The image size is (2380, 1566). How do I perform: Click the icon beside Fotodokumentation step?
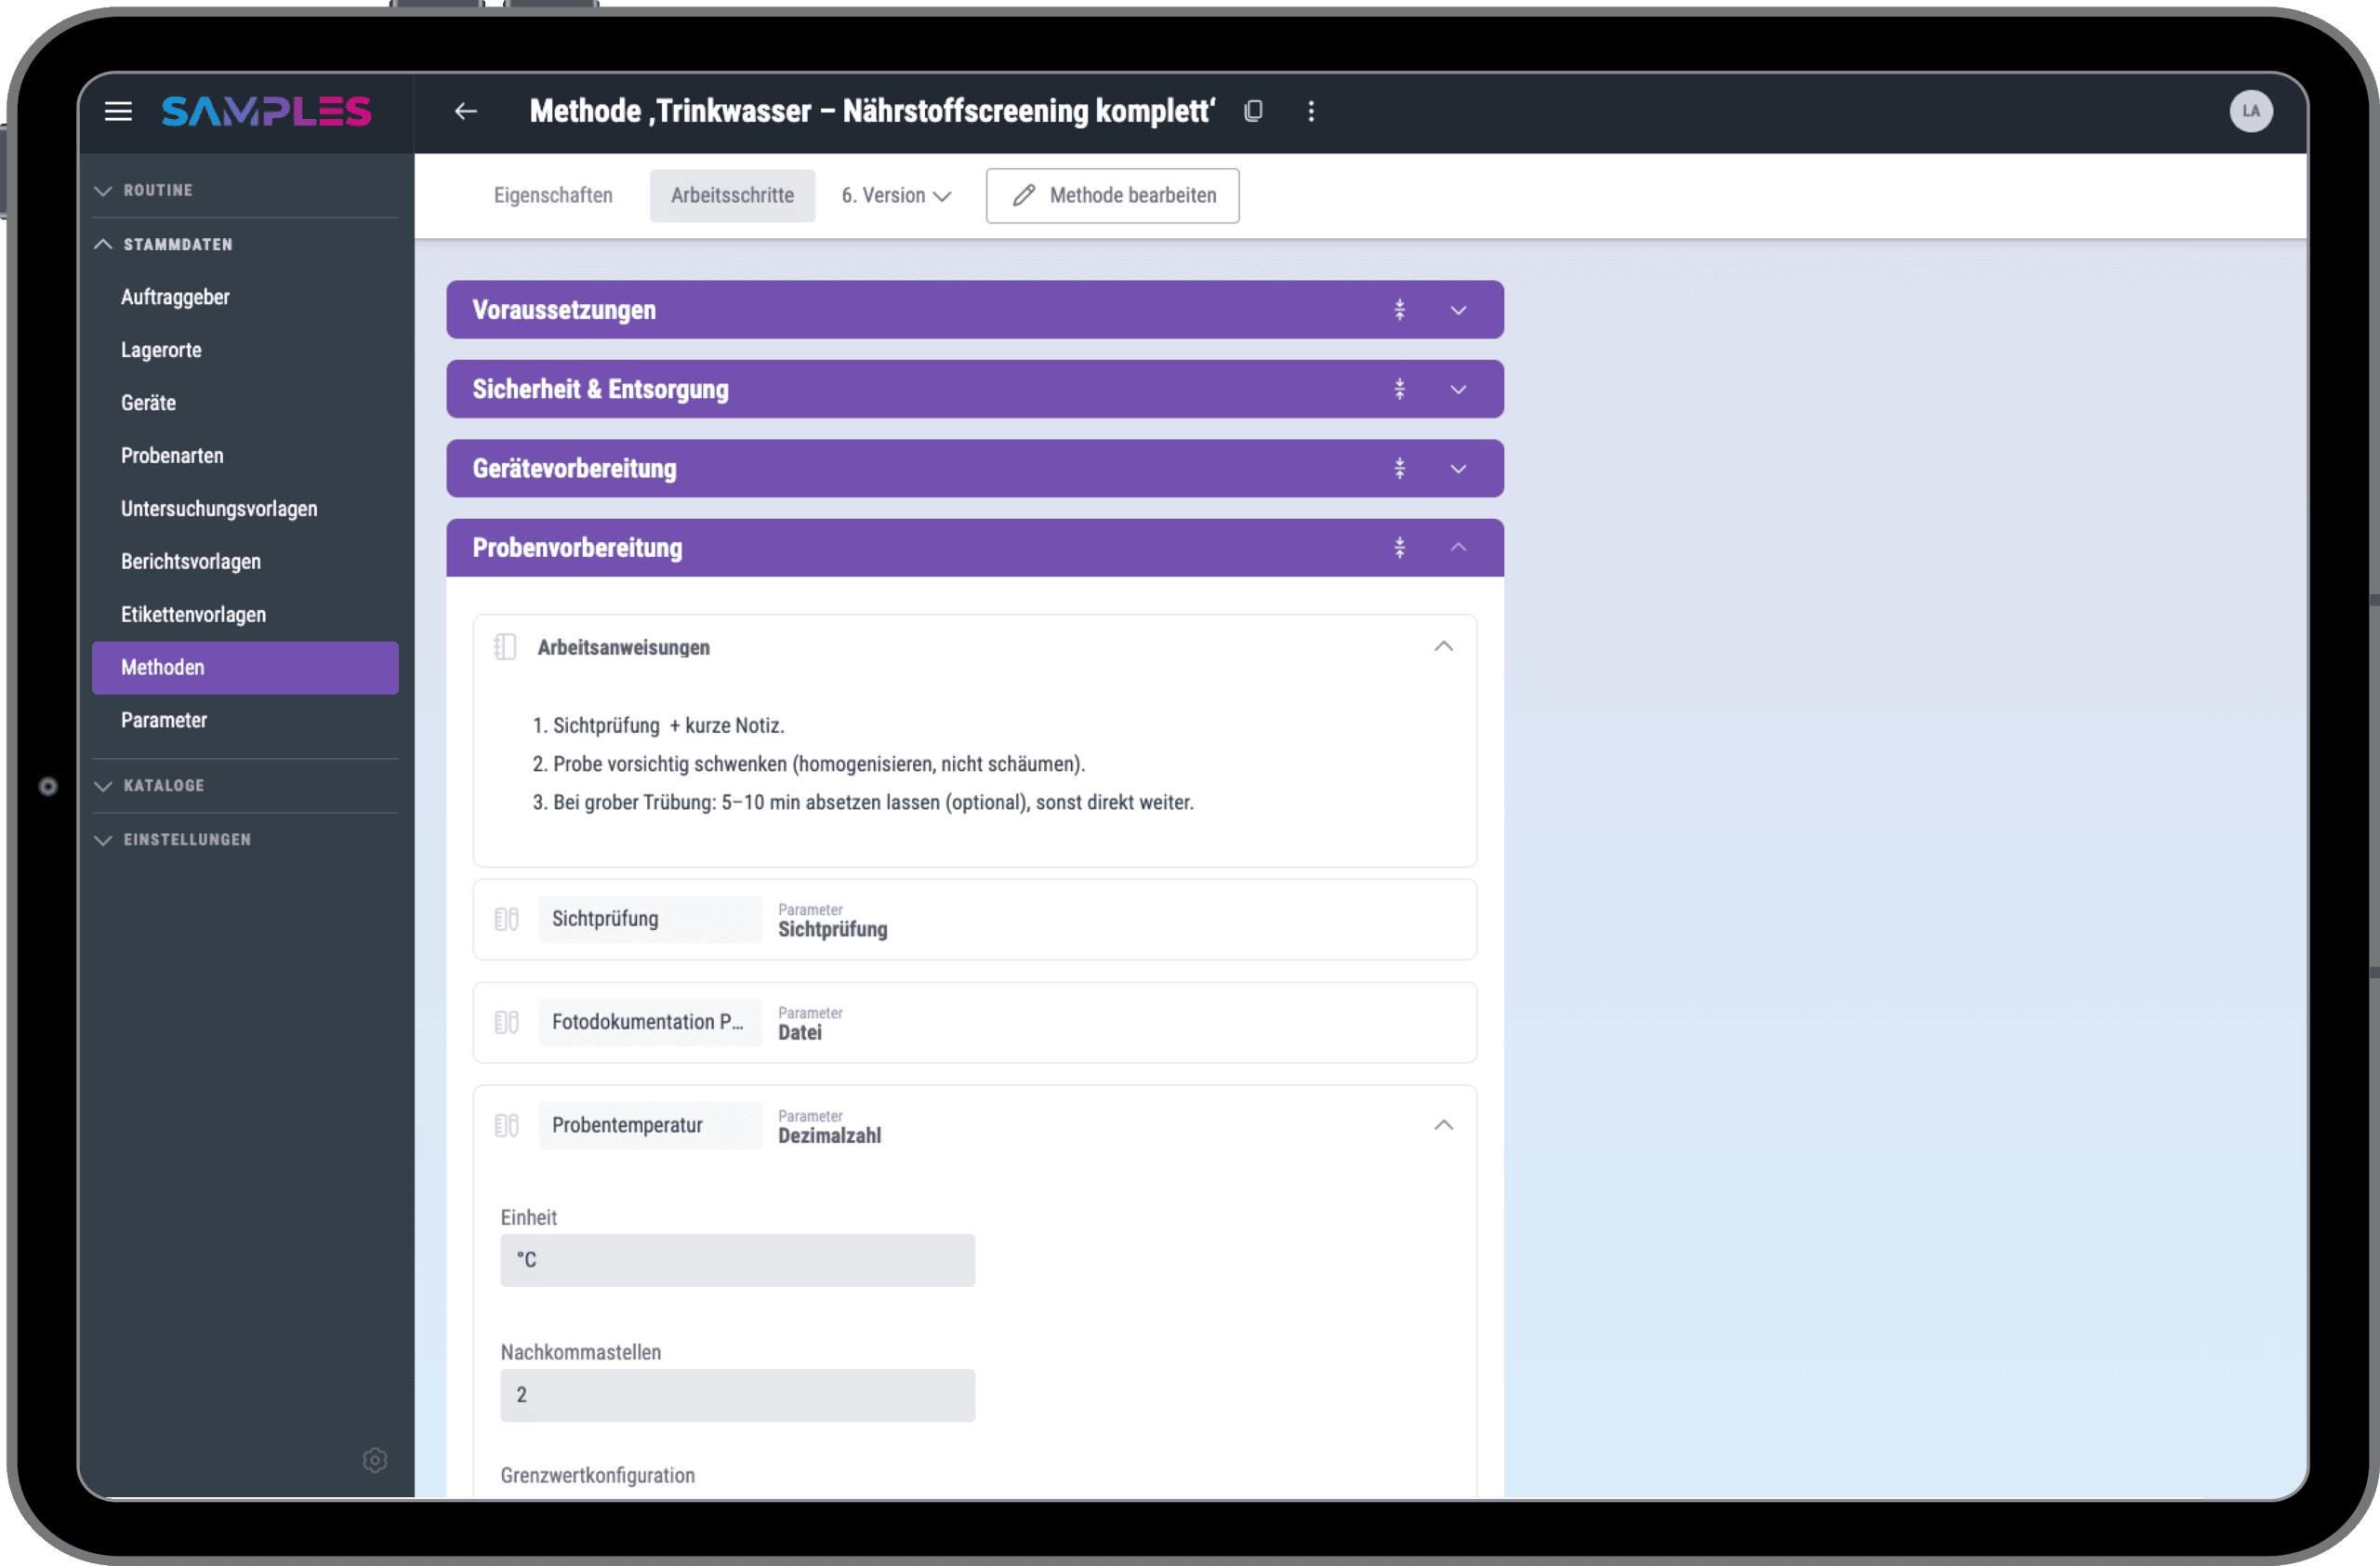click(x=507, y=1022)
